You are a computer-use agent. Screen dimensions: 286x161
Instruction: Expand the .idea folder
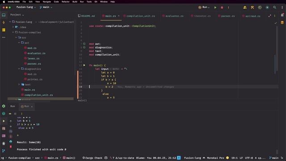13,27
